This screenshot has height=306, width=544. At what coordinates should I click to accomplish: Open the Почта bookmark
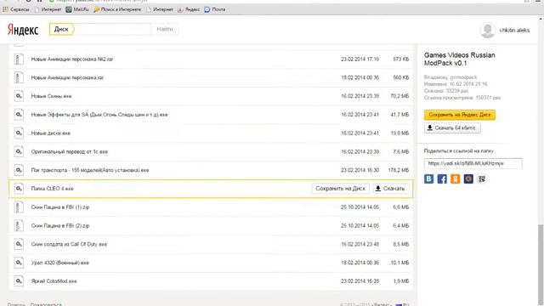point(215,9)
